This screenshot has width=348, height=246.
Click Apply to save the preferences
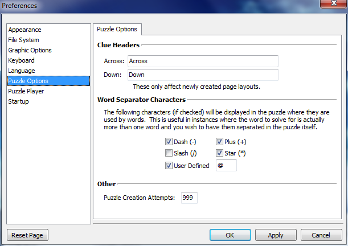pyautogui.click(x=276, y=235)
